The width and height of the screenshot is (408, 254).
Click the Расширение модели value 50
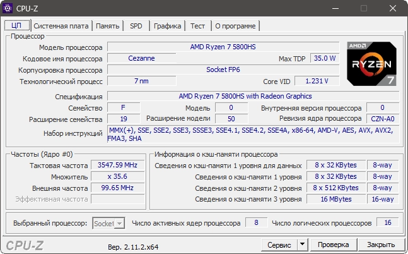click(231, 119)
